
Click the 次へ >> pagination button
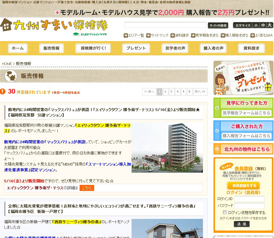(x=200, y=92)
